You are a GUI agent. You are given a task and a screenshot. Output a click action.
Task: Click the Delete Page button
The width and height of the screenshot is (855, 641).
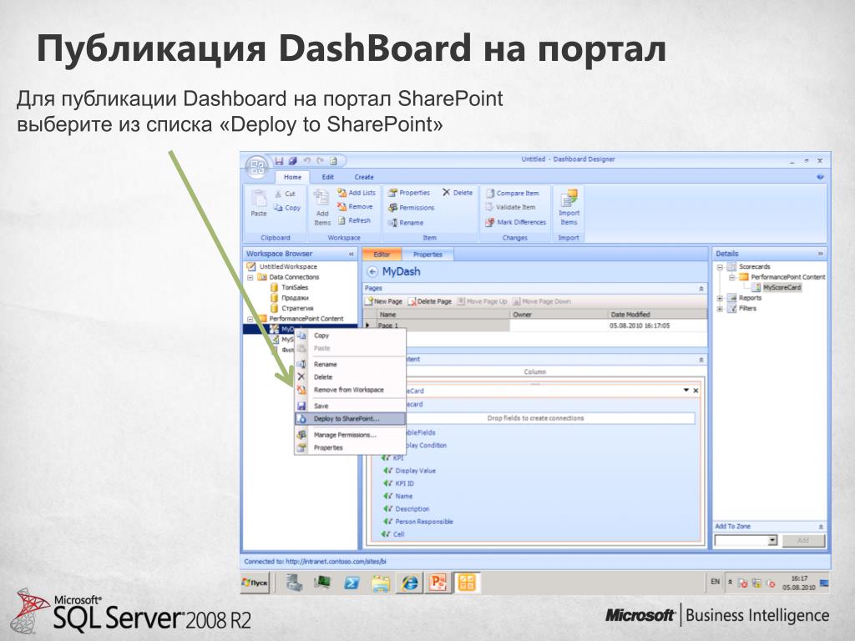(430, 301)
